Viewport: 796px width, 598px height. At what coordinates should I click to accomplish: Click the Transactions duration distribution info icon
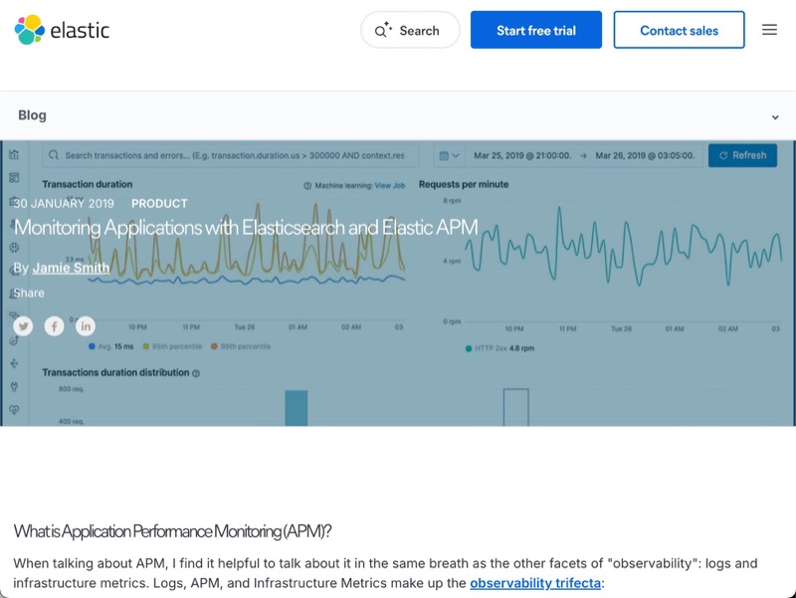[x=196, y=373]
